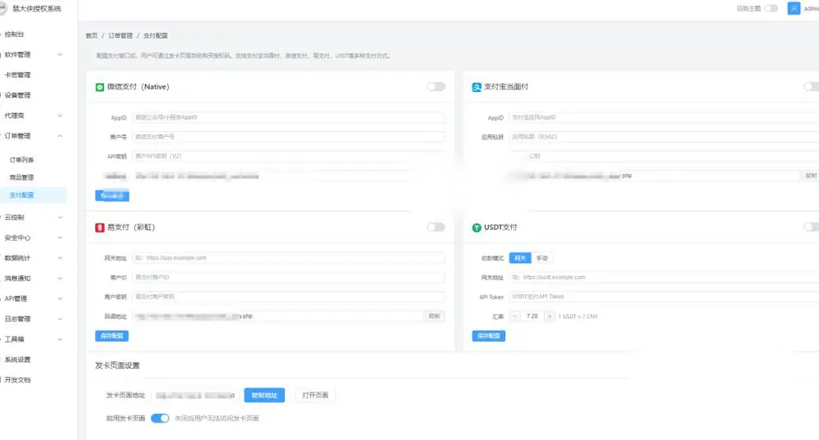Open the admin user avatar icon
Viewport: 819px width, 440px height.
794,8
